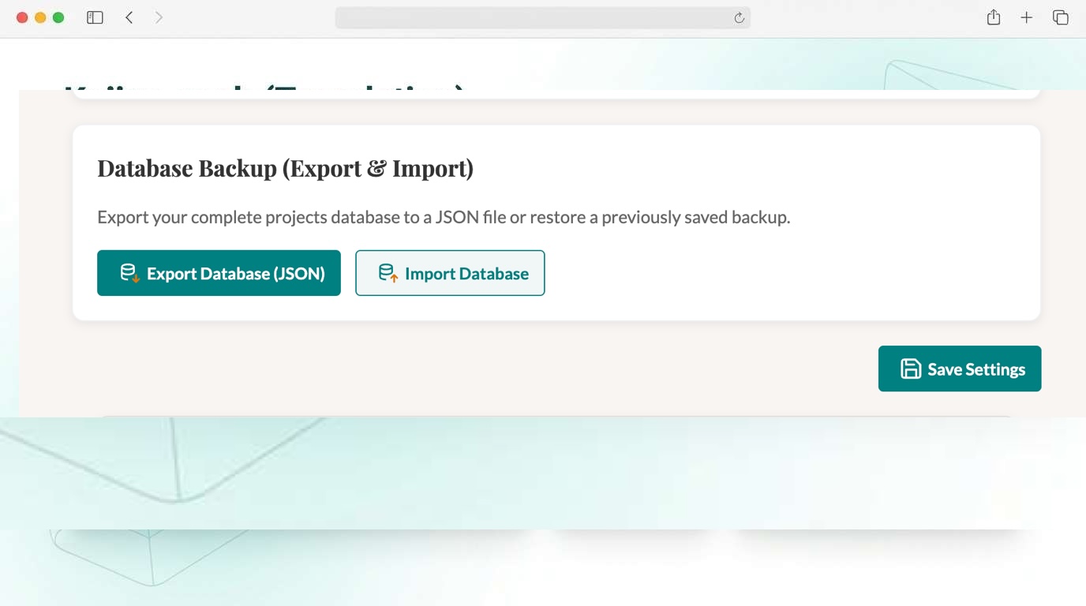Go back with the back arrow
The image size is (1086, 606).
coord(129,17)
